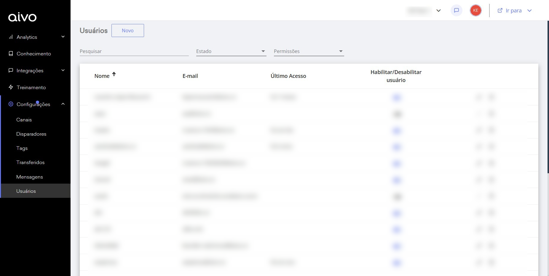Viewport: 549px width, 276px height.
Task: Open the chat message icon in header
Action: (x=456, y=10)
